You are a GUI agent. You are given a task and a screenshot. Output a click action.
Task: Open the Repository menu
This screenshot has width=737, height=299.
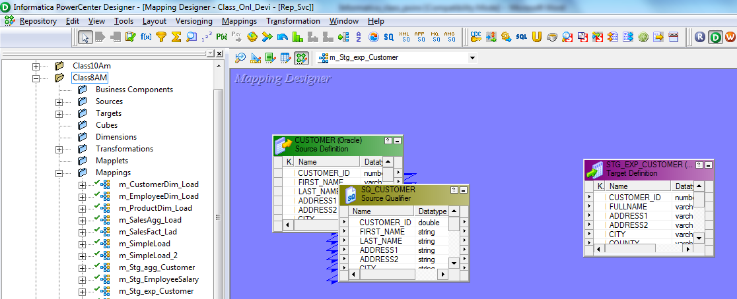pyautogui.click(x=38, y=21)
